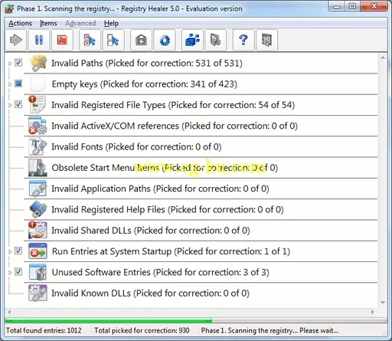Click the blue blocks toolbar icon
Screen dimensions: 392x341
(x=192, y=40)
